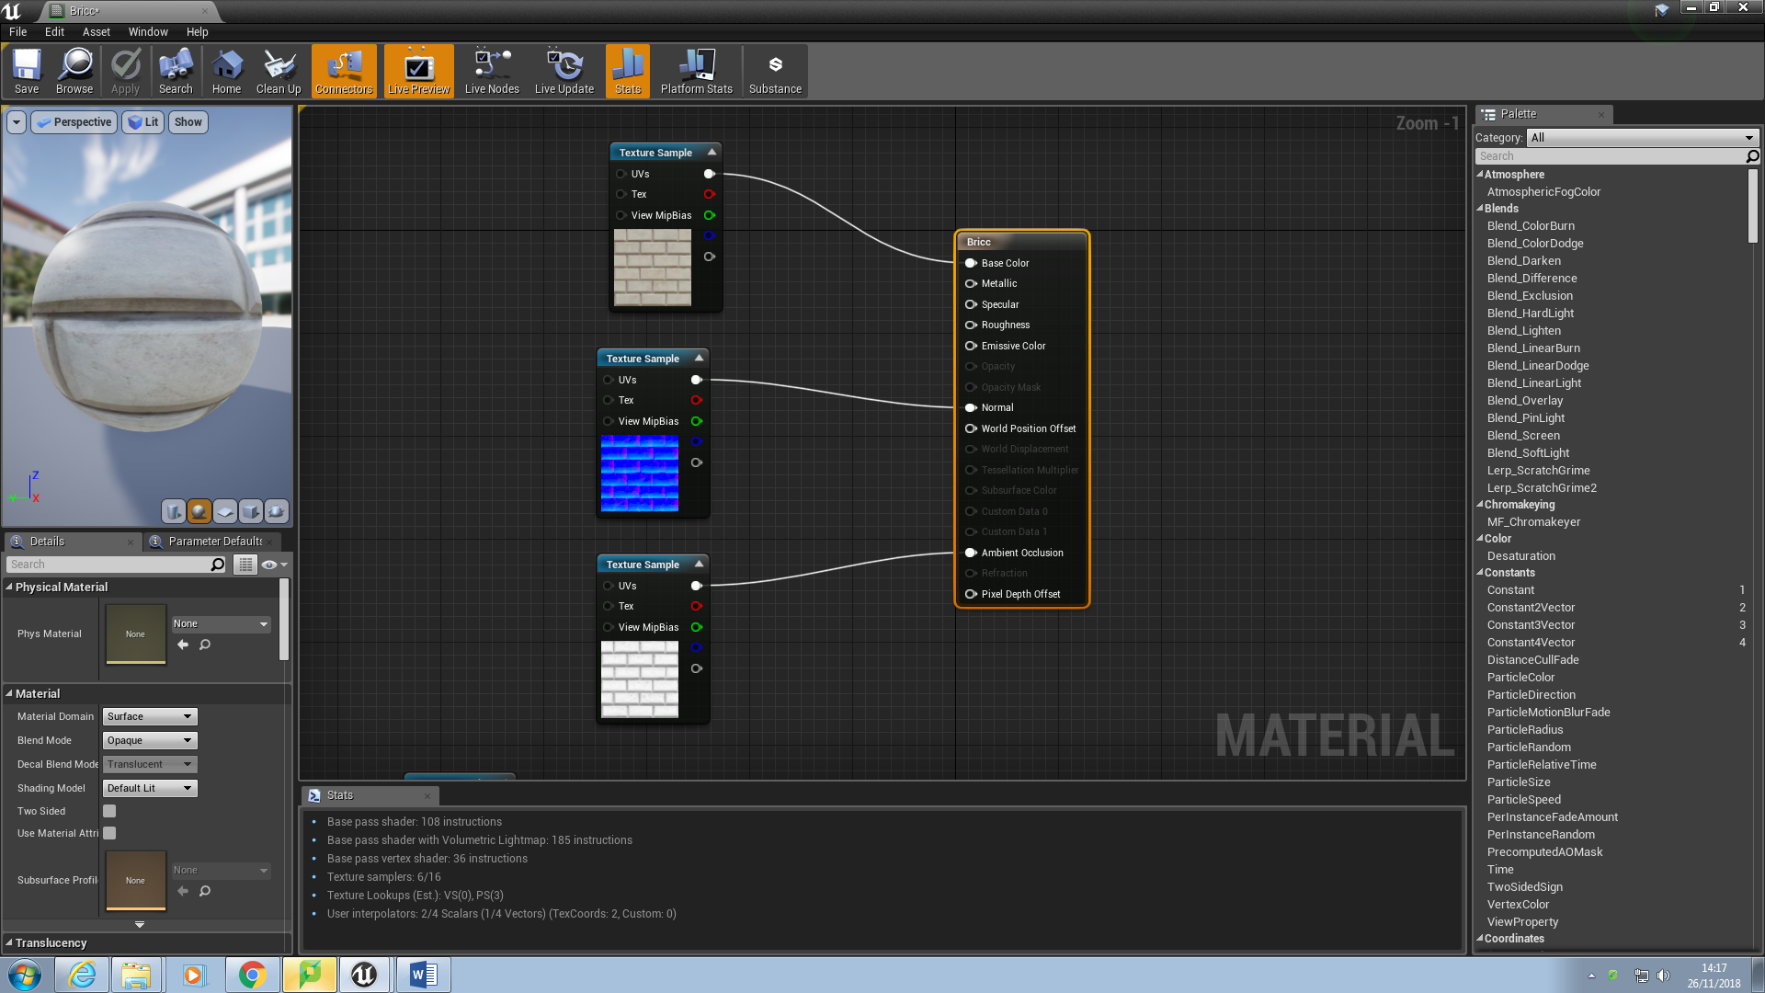
Task: Click the Show viewport button
Action: click(188, 122)
